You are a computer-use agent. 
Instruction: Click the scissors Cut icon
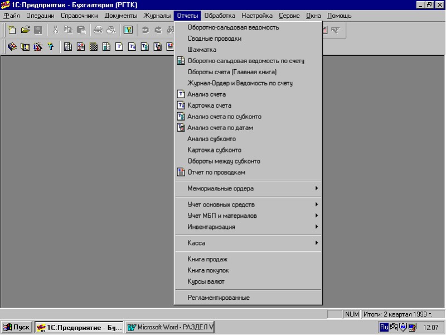[55, 30]
